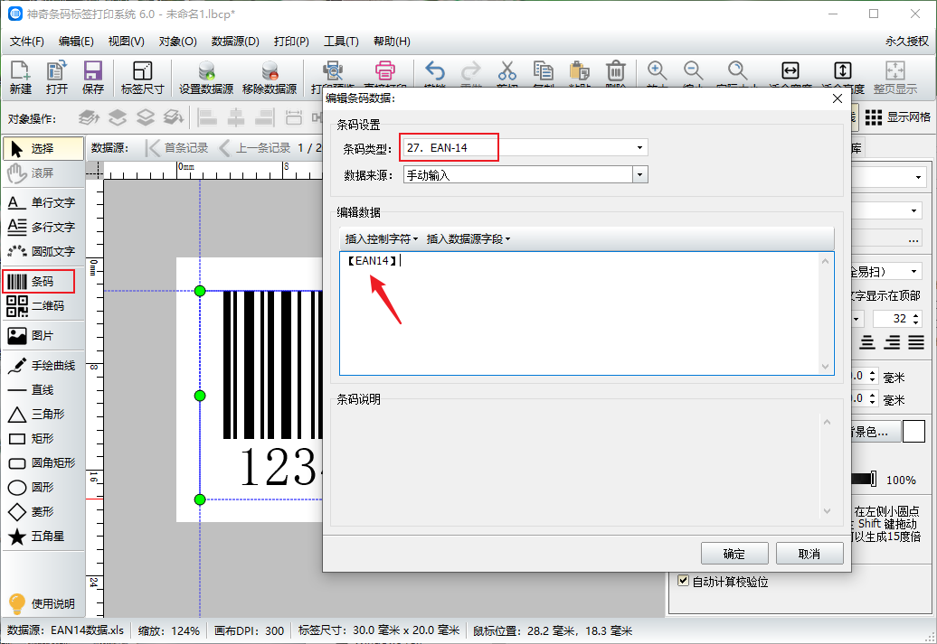
Task: Cancel the dialog with 取消 button
Action: click(x=809, y=554)
